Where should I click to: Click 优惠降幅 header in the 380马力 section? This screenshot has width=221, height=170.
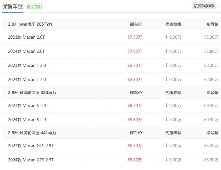click(173, 93)
